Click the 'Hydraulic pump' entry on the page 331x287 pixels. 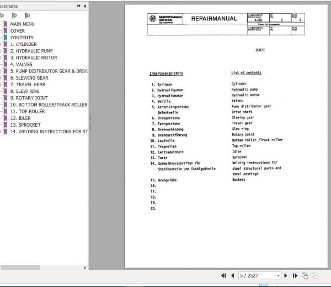tap(244, 90)
